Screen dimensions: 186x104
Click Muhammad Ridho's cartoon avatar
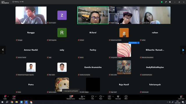[124, 33]
